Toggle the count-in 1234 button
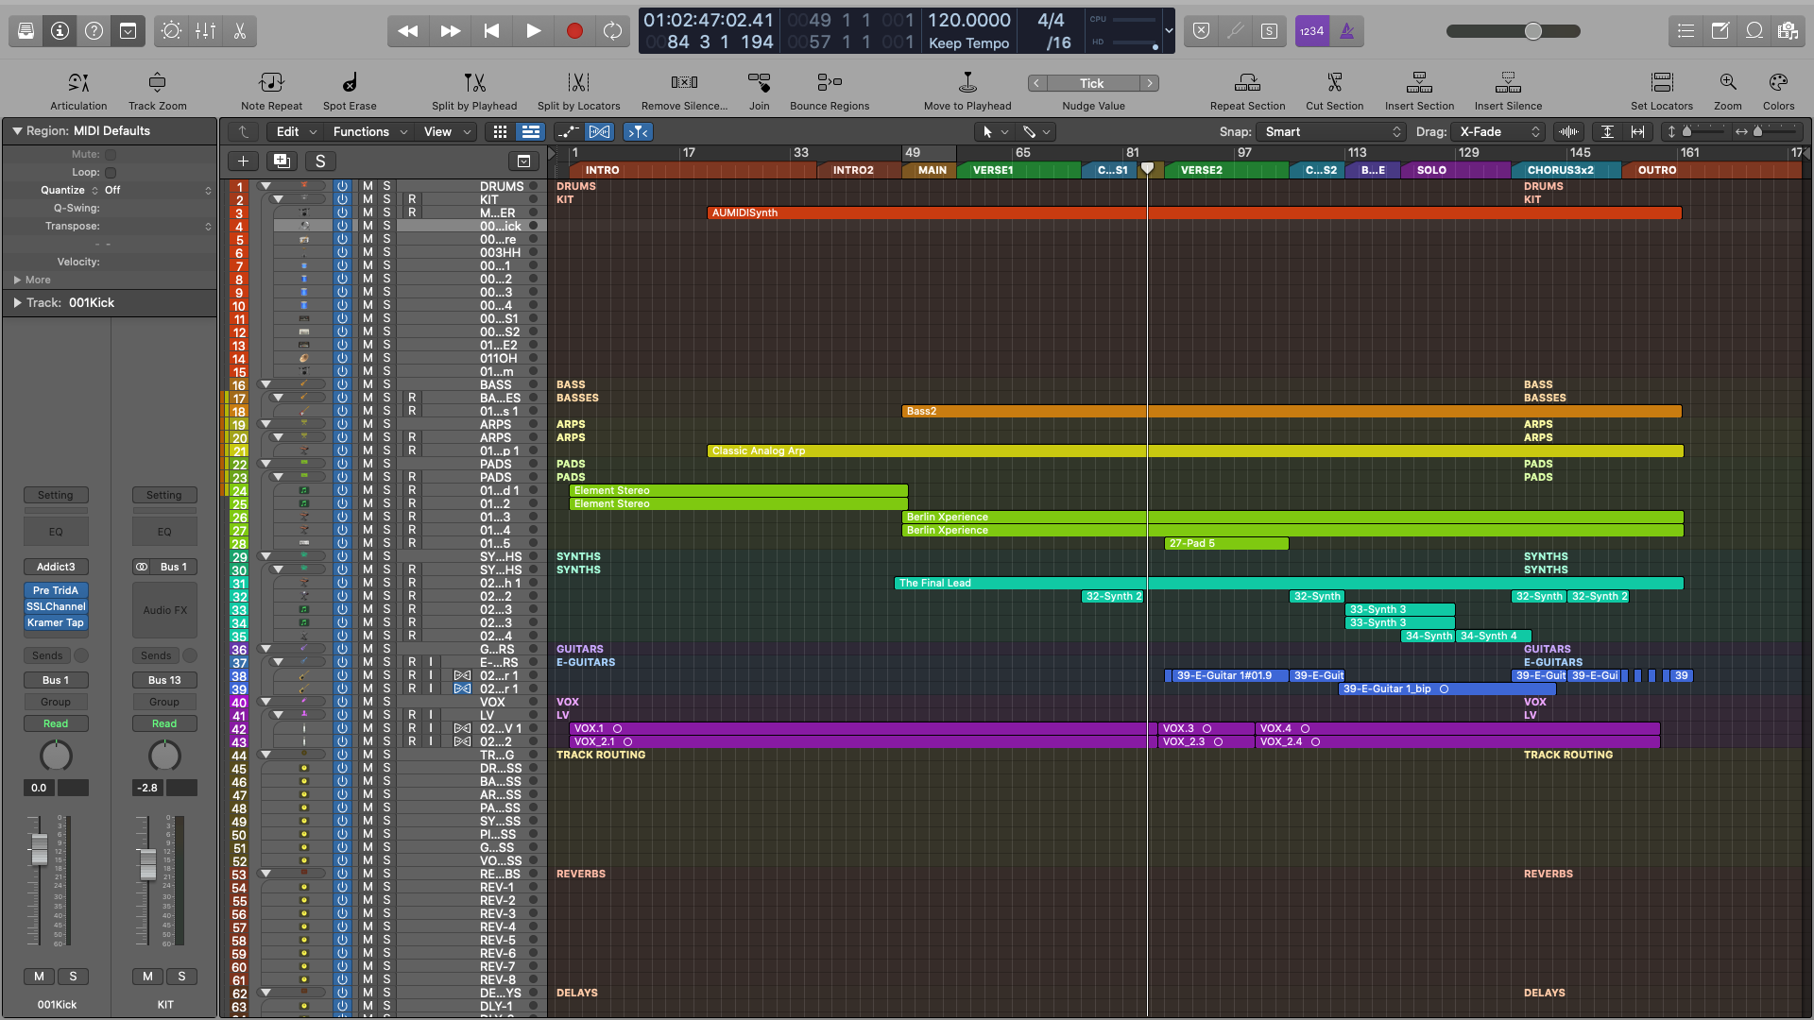1814x1020 pixels. (x=1312, y=31)
